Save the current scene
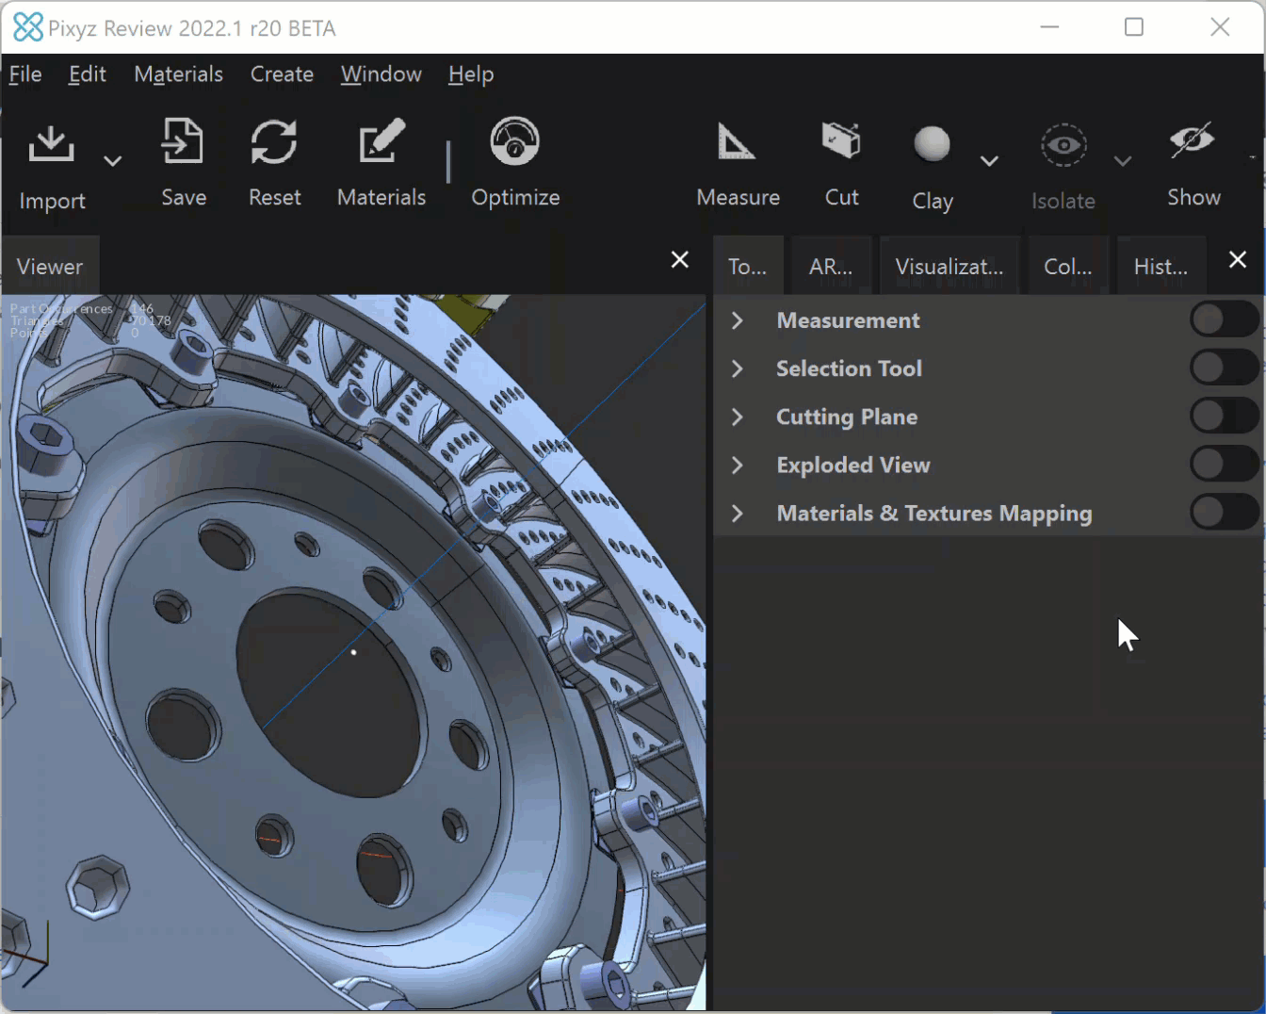Screen dimensions: 1266x1014 click(x=183, y=141)
